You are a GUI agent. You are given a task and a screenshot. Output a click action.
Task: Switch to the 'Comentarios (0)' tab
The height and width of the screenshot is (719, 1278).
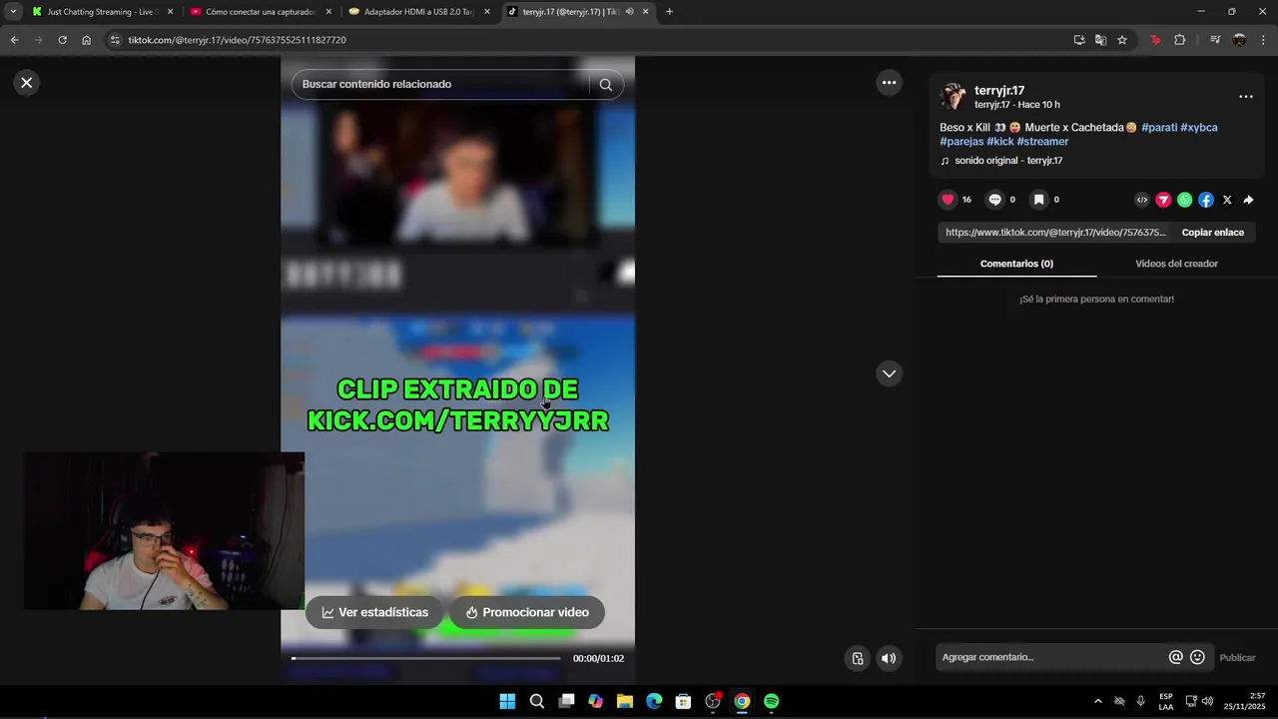point(1016,264)
